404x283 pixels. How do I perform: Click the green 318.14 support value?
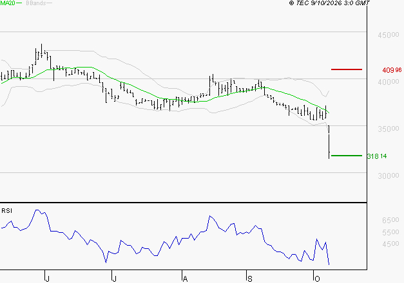(377, 156)
